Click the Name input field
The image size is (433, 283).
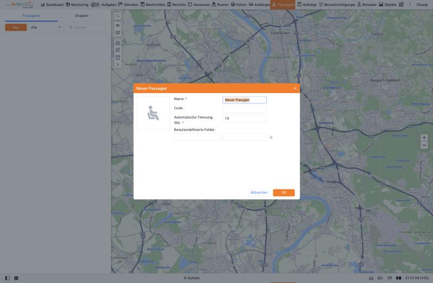245,100
